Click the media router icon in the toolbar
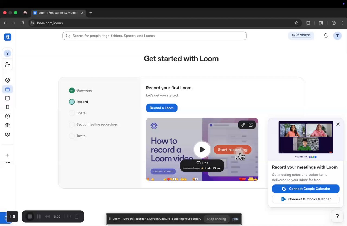 point(321,23)
